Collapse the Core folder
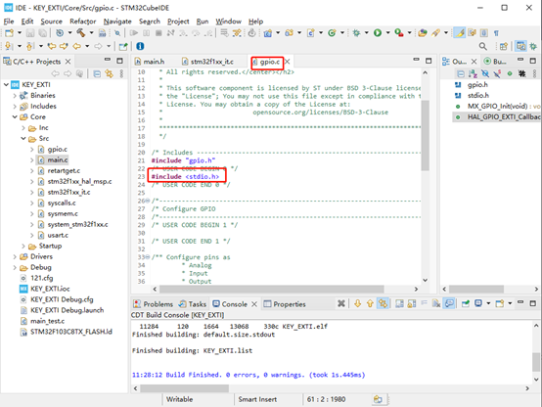542x407 pixels. point(15,116)
